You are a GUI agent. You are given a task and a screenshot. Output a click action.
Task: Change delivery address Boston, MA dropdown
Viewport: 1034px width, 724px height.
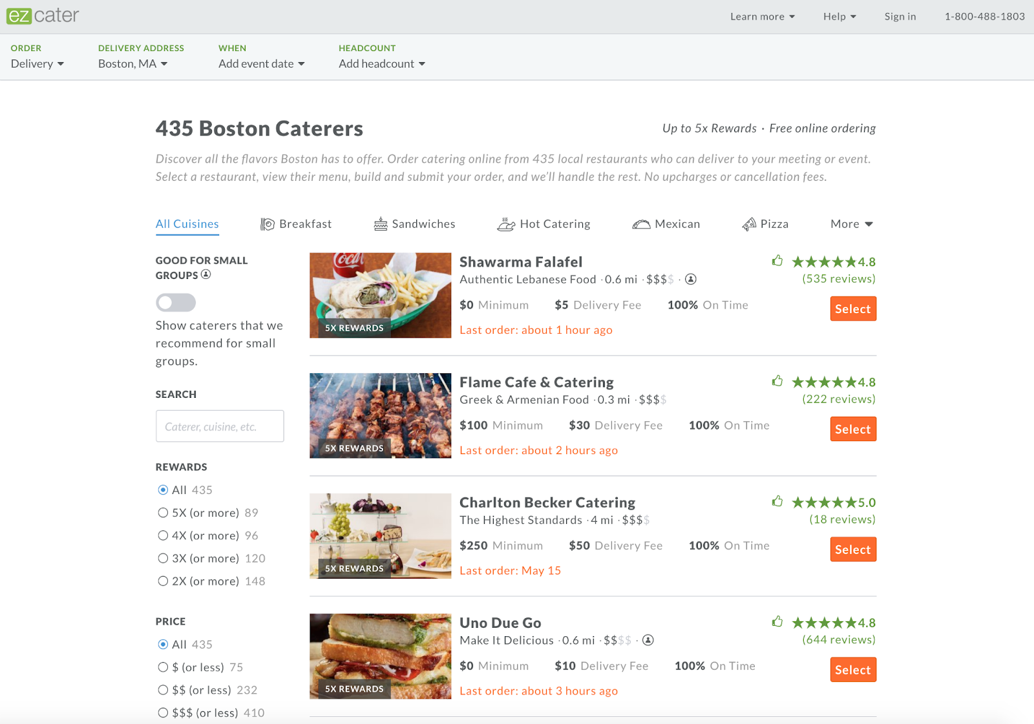133,64
